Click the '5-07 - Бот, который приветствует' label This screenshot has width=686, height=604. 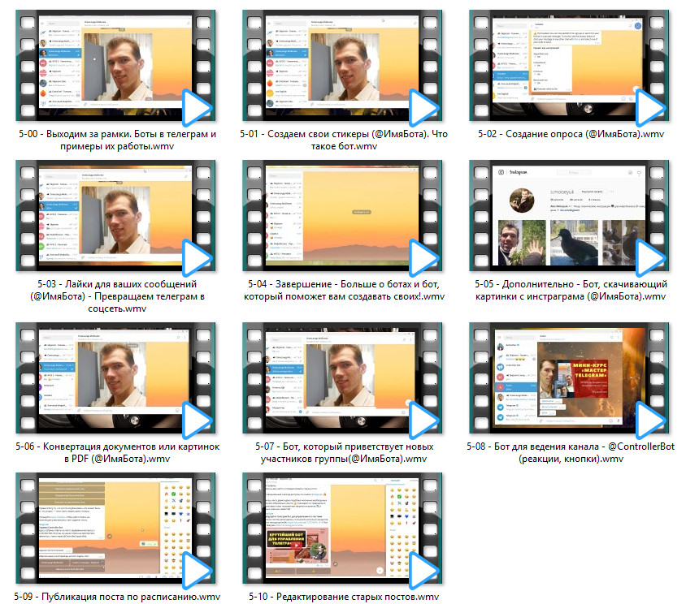[x=343, y=453]
